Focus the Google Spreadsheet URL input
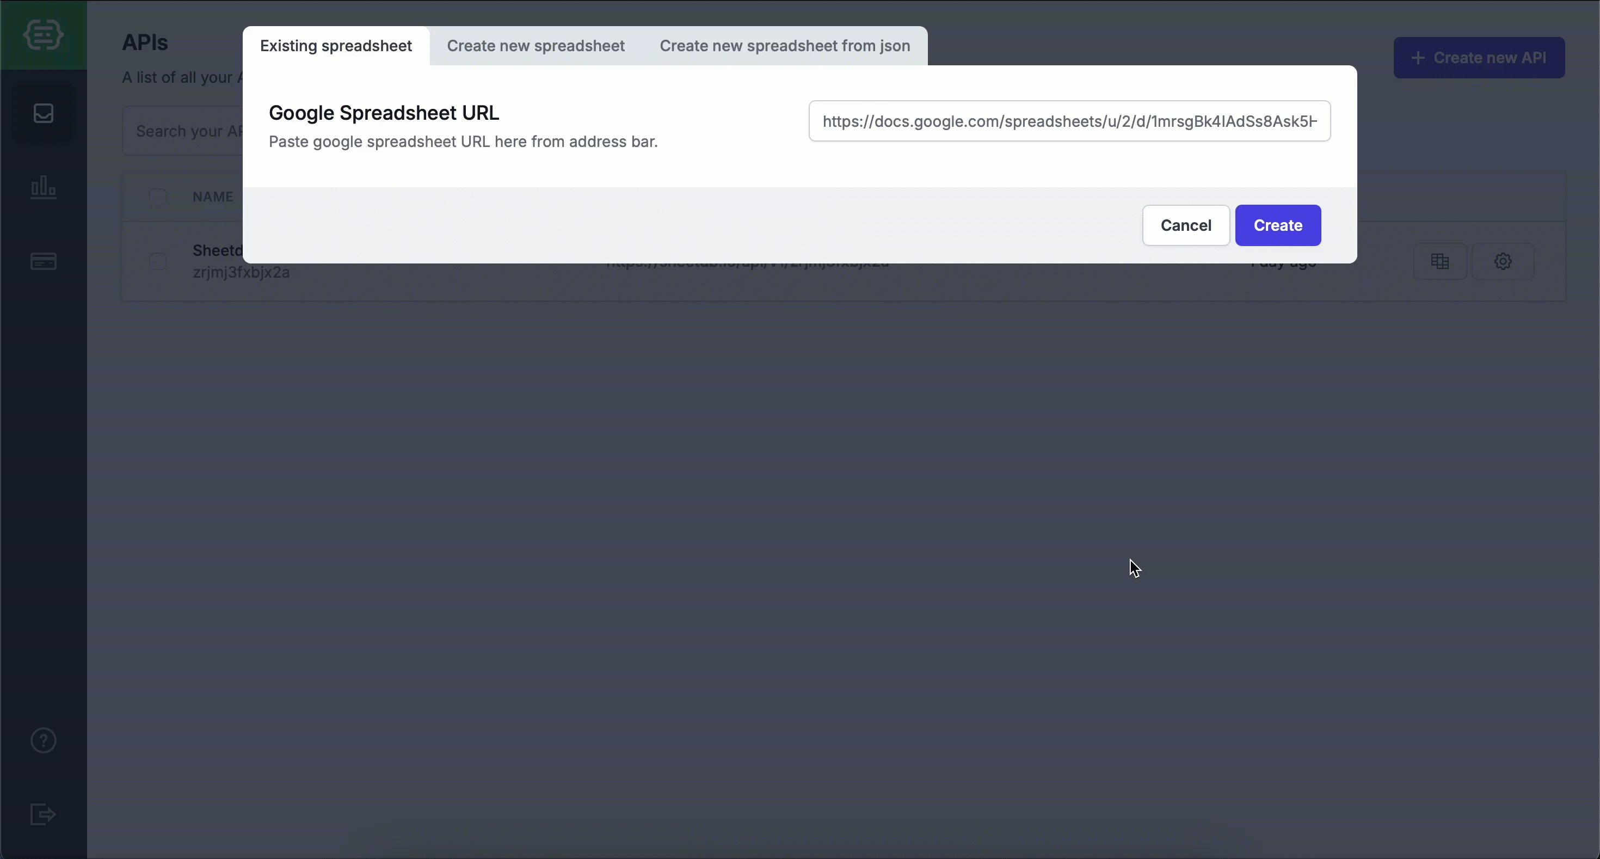 click(1069, 121)
